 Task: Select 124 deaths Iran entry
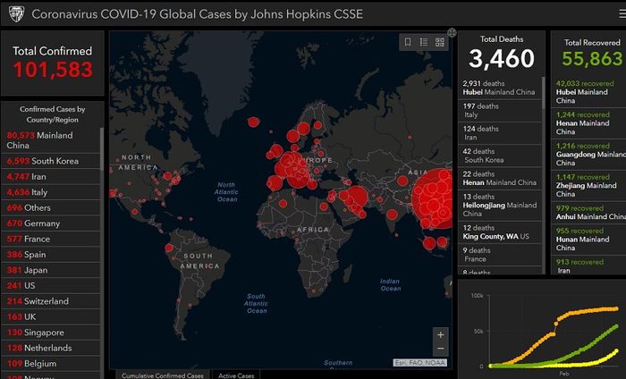(499, 133)
